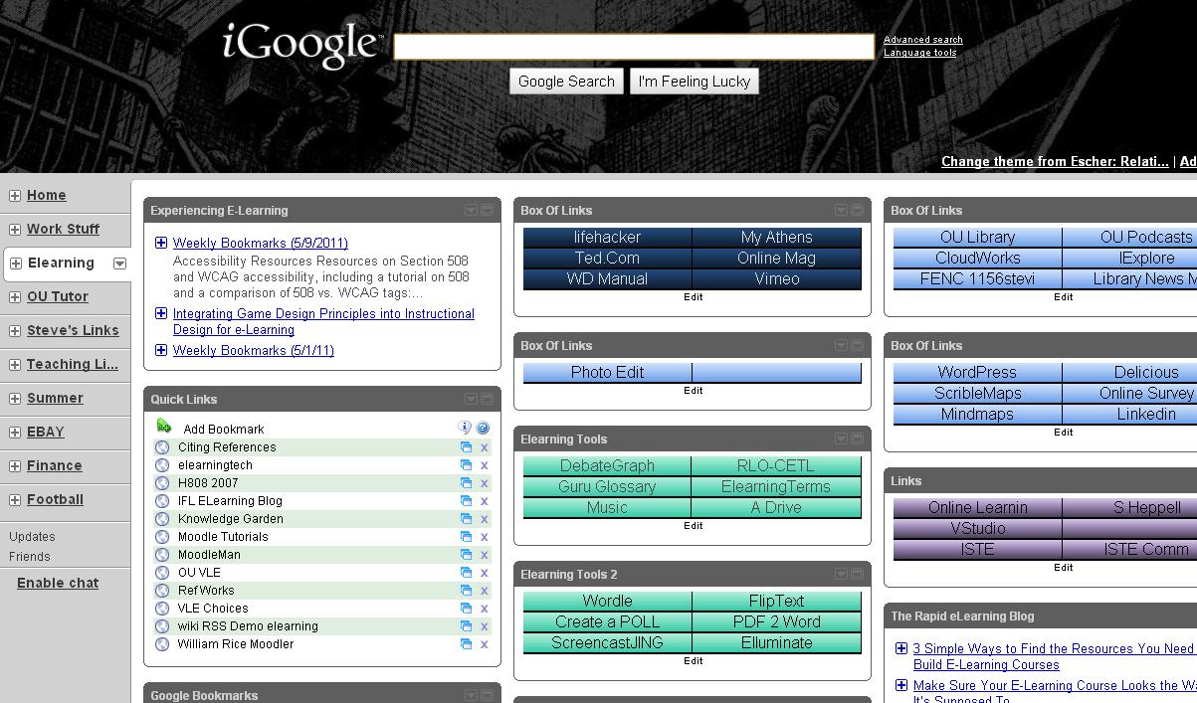Delete the Citing References bookmark
1197x703 pixels.
(x=485, y=447)
